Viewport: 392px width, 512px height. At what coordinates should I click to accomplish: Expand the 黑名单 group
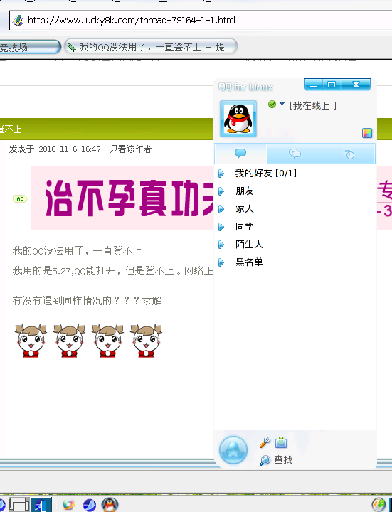(x=221, y=262)
